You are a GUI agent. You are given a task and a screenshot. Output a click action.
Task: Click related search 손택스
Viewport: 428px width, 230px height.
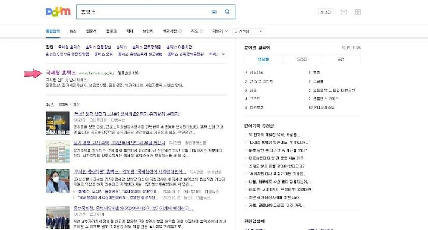(122, 47)
